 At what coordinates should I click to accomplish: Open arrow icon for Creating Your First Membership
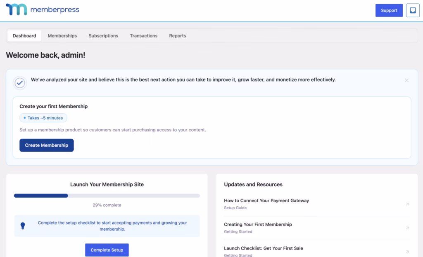coord(407,228)
